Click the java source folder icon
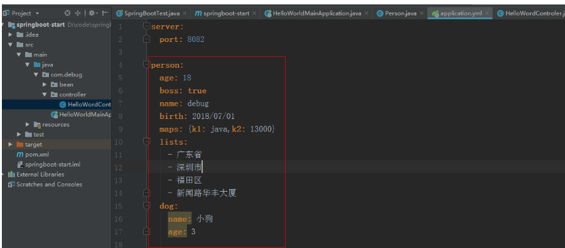Viewport: 565px width, 248px height. coord(37,65)
